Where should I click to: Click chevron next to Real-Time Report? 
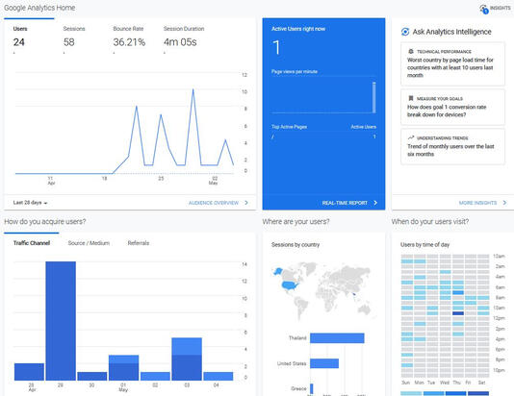(375, 203)
